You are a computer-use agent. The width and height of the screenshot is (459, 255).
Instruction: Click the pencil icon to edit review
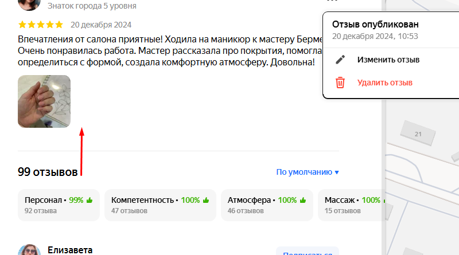340,60
